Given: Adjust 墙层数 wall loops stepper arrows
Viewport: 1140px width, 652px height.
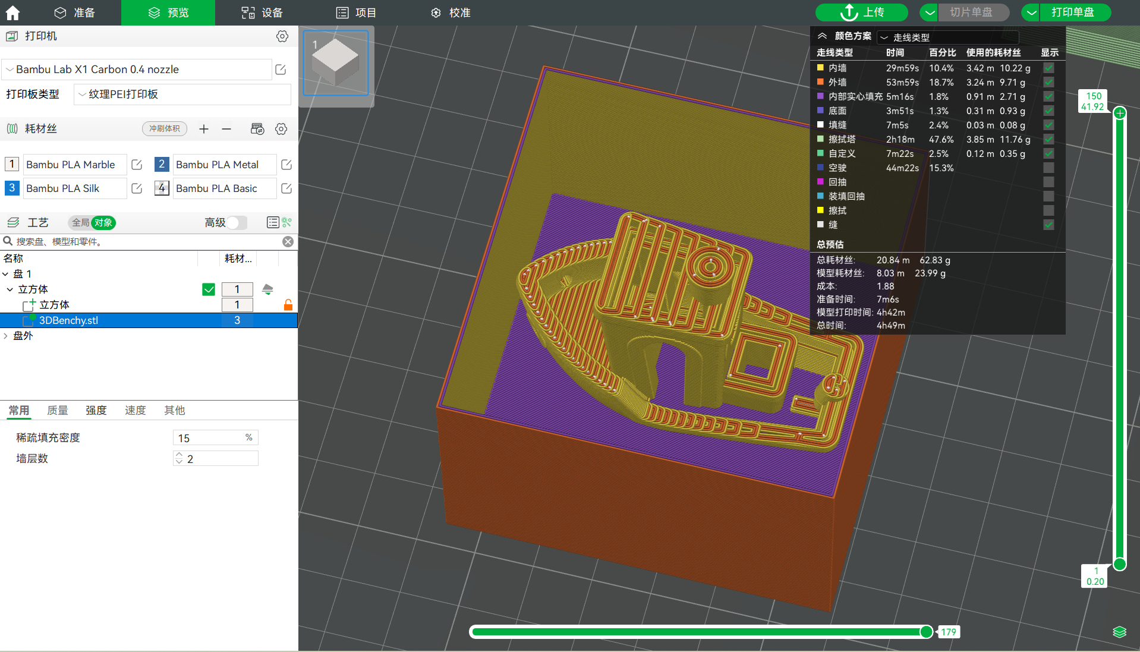Looking at the screenshot, I should 179,458.
